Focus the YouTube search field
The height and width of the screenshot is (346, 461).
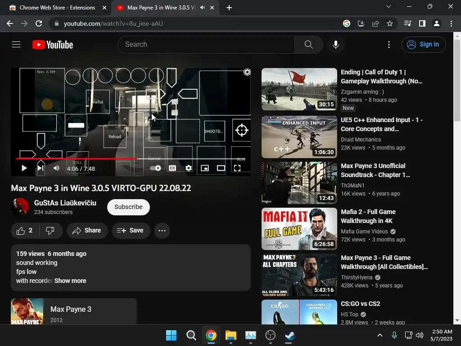tap(206, 45)
